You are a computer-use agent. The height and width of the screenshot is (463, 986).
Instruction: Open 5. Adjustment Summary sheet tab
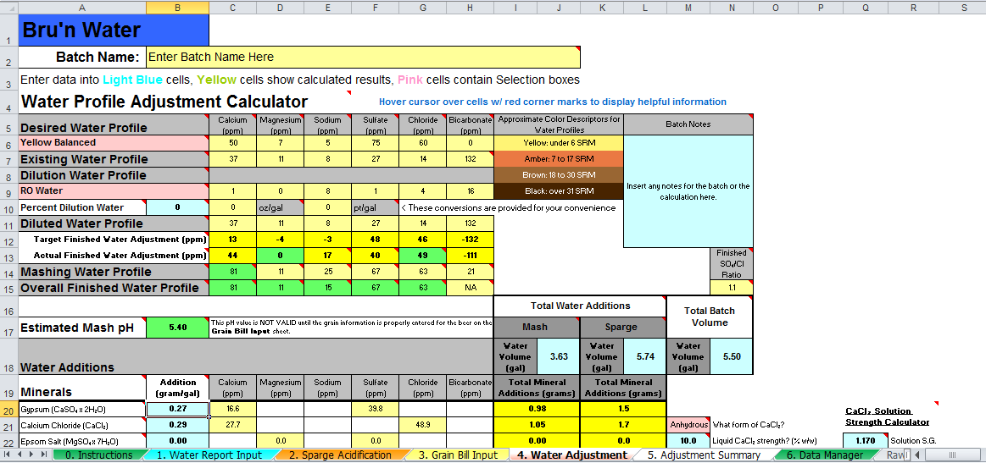(x=705, y=455)
